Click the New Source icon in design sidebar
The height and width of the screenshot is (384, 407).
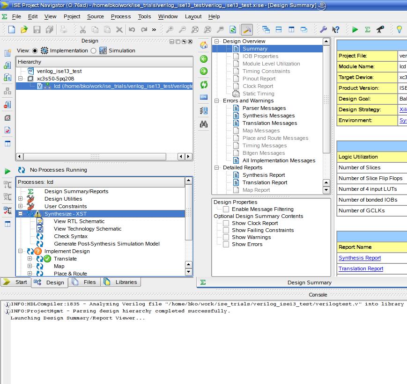(x=7, y=53)
